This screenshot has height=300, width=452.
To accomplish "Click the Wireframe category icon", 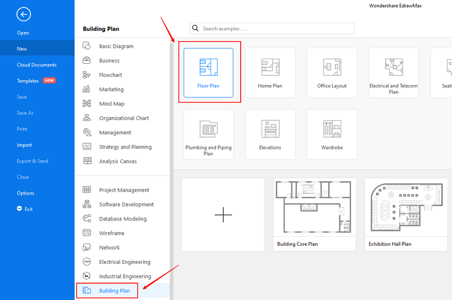I will [87, 232].
